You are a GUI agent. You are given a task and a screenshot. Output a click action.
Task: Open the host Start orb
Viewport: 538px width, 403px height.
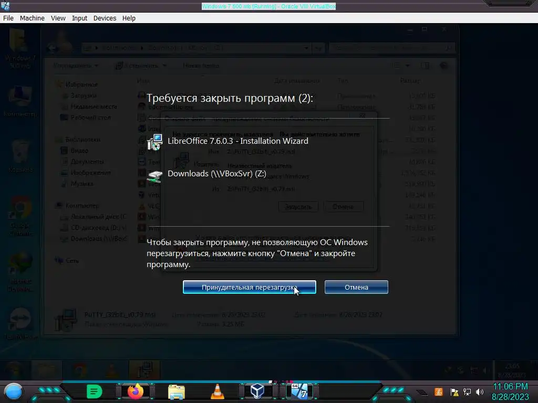[13, 392]
